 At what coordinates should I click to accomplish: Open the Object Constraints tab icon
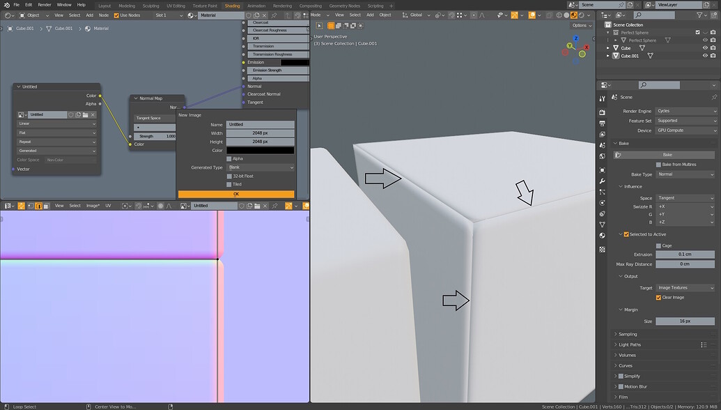(603, 214)
